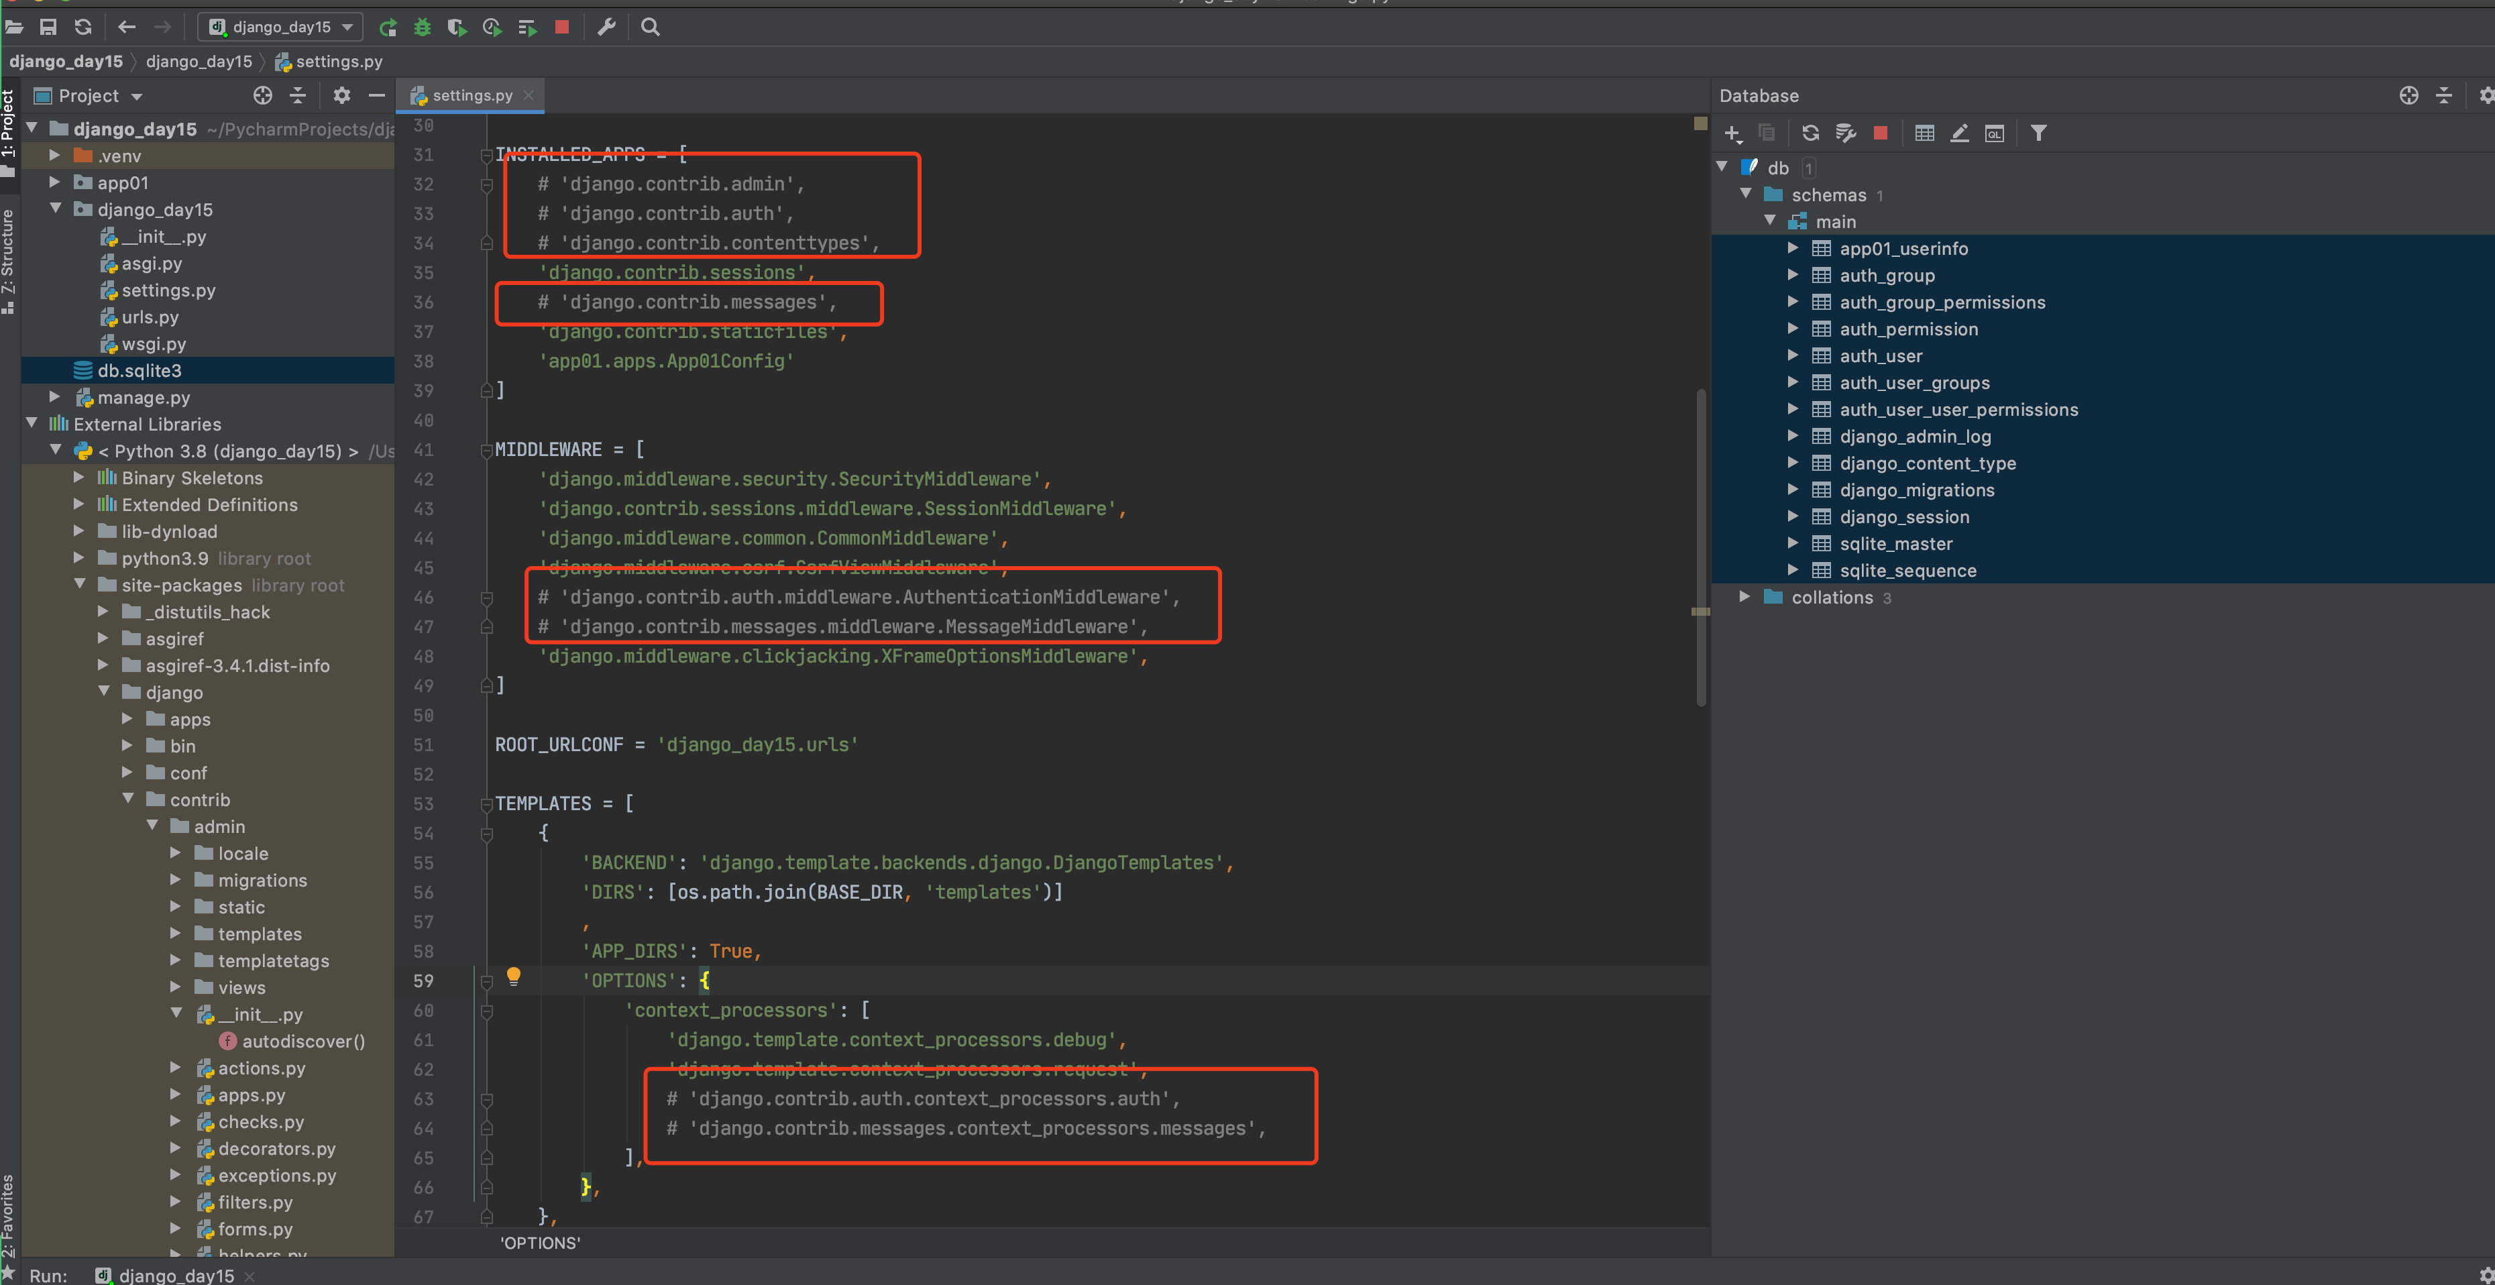
Task: Click the green Debug bug icon
Action: tap(423, 27)
